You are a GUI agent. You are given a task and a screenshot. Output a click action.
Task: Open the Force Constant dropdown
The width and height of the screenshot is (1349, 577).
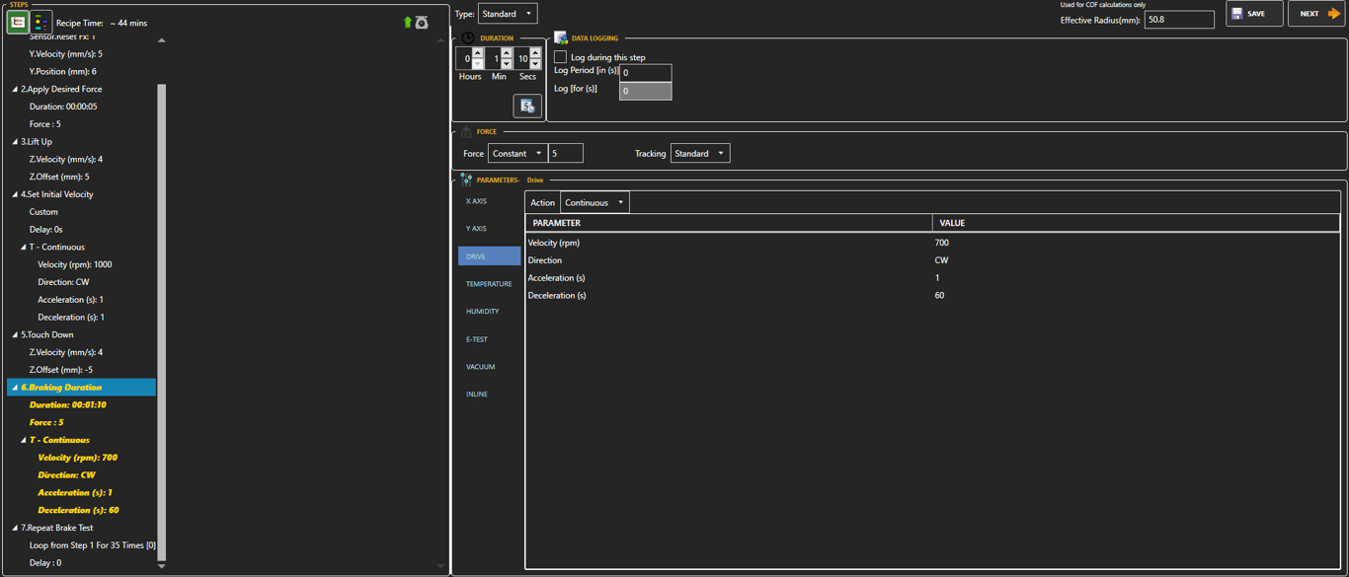[x=517, y=154]
